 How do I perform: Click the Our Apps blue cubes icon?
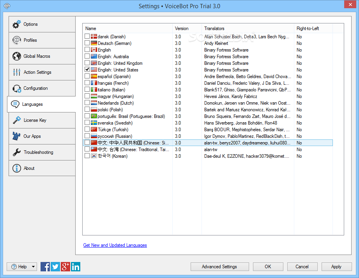coord(16,136)
